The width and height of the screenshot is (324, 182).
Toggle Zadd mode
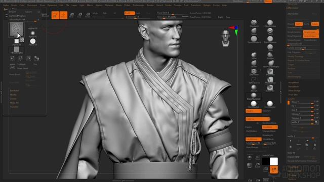(x=130, y=13)
